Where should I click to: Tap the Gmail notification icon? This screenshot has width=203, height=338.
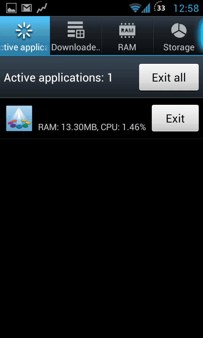pyautogui.click(x=27, y=8)
